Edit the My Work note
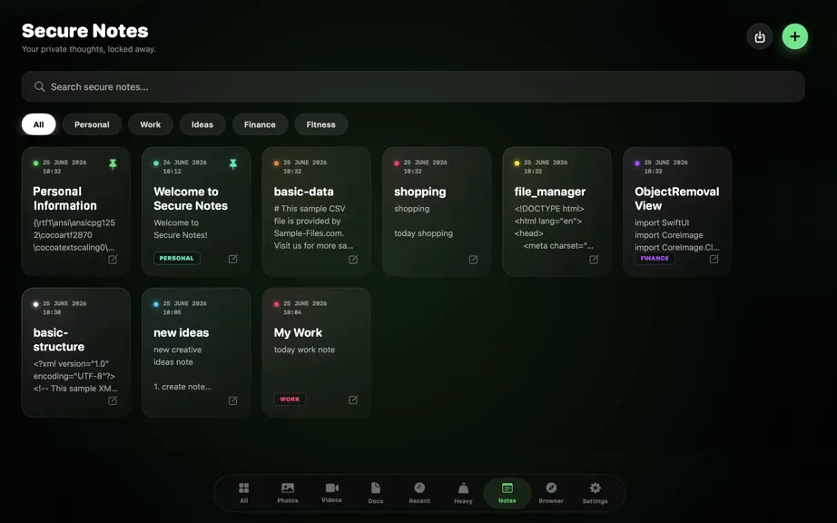837x523 pixels. pos(353,400)
